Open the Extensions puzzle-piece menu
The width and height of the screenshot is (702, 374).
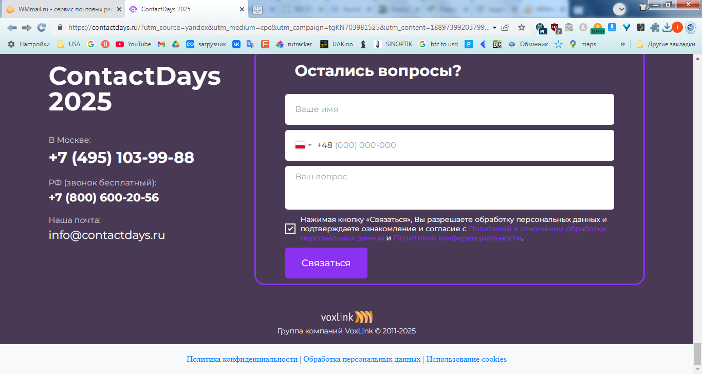pyautogui.click(x=655, y=28)
